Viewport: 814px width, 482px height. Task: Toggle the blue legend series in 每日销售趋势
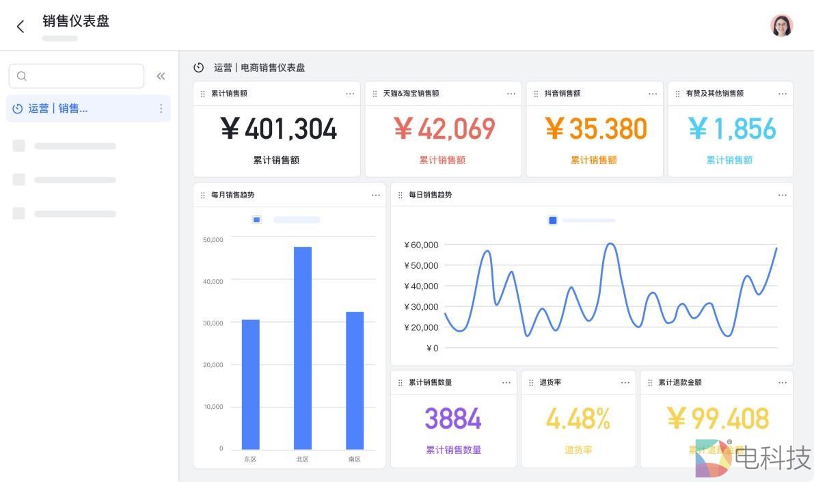pos(553,220)
